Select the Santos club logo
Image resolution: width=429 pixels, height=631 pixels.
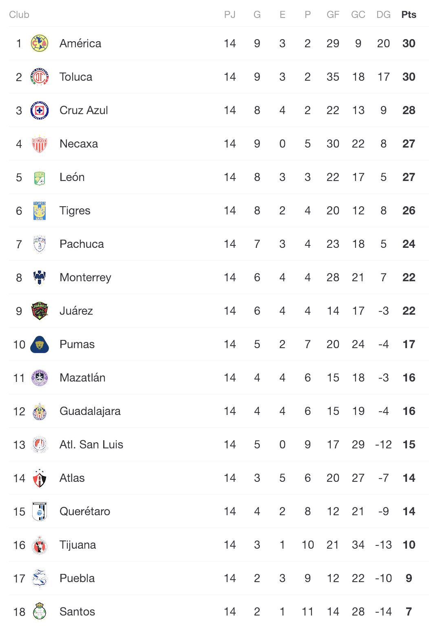(x=40, y=612)
